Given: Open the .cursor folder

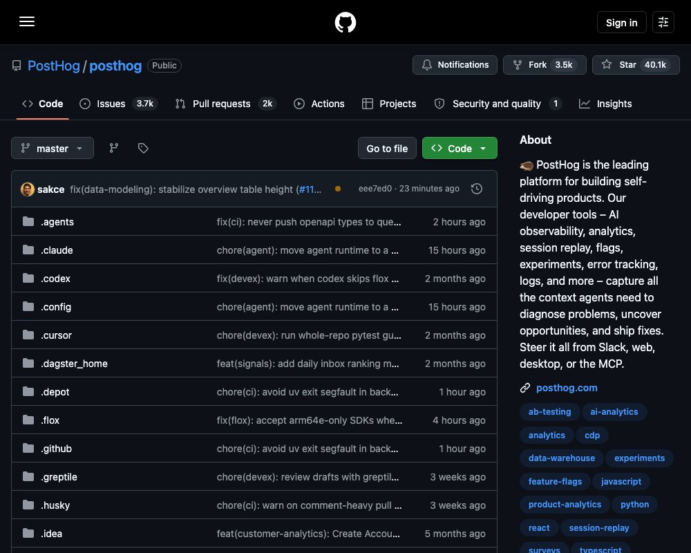Looking at the screenshot, I should [x=57, y=335].
